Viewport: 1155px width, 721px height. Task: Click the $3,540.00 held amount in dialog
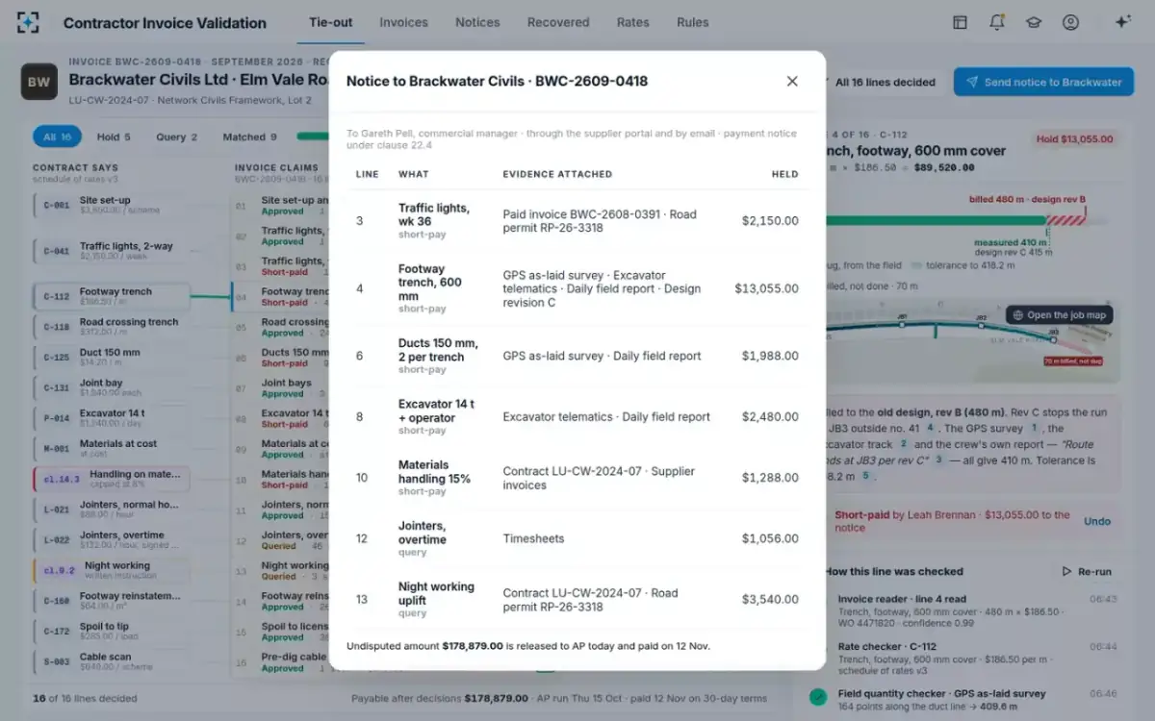(770, 600)
